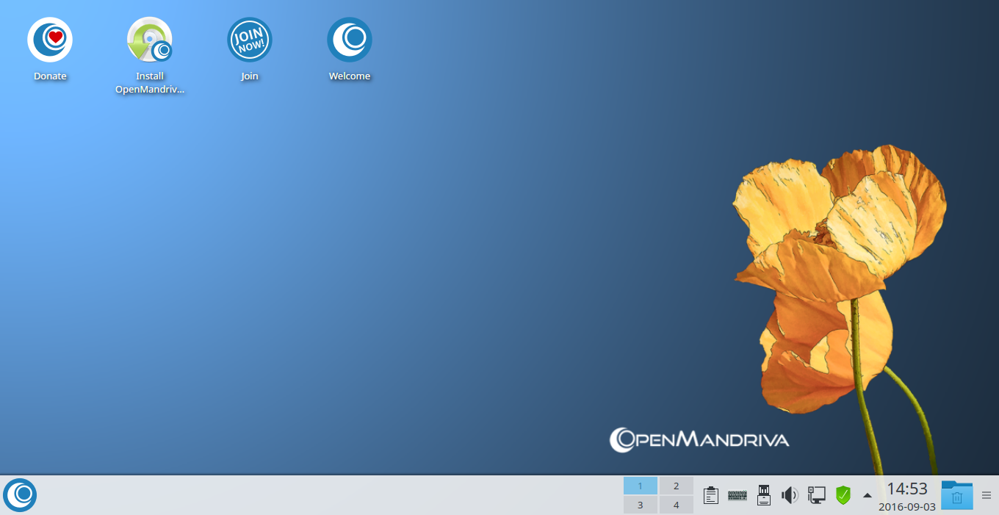The width and height of the screenshot is (999, 515).
Task: Switch to virtual desktop 2 in pager
Action: (x=677, y=486)
